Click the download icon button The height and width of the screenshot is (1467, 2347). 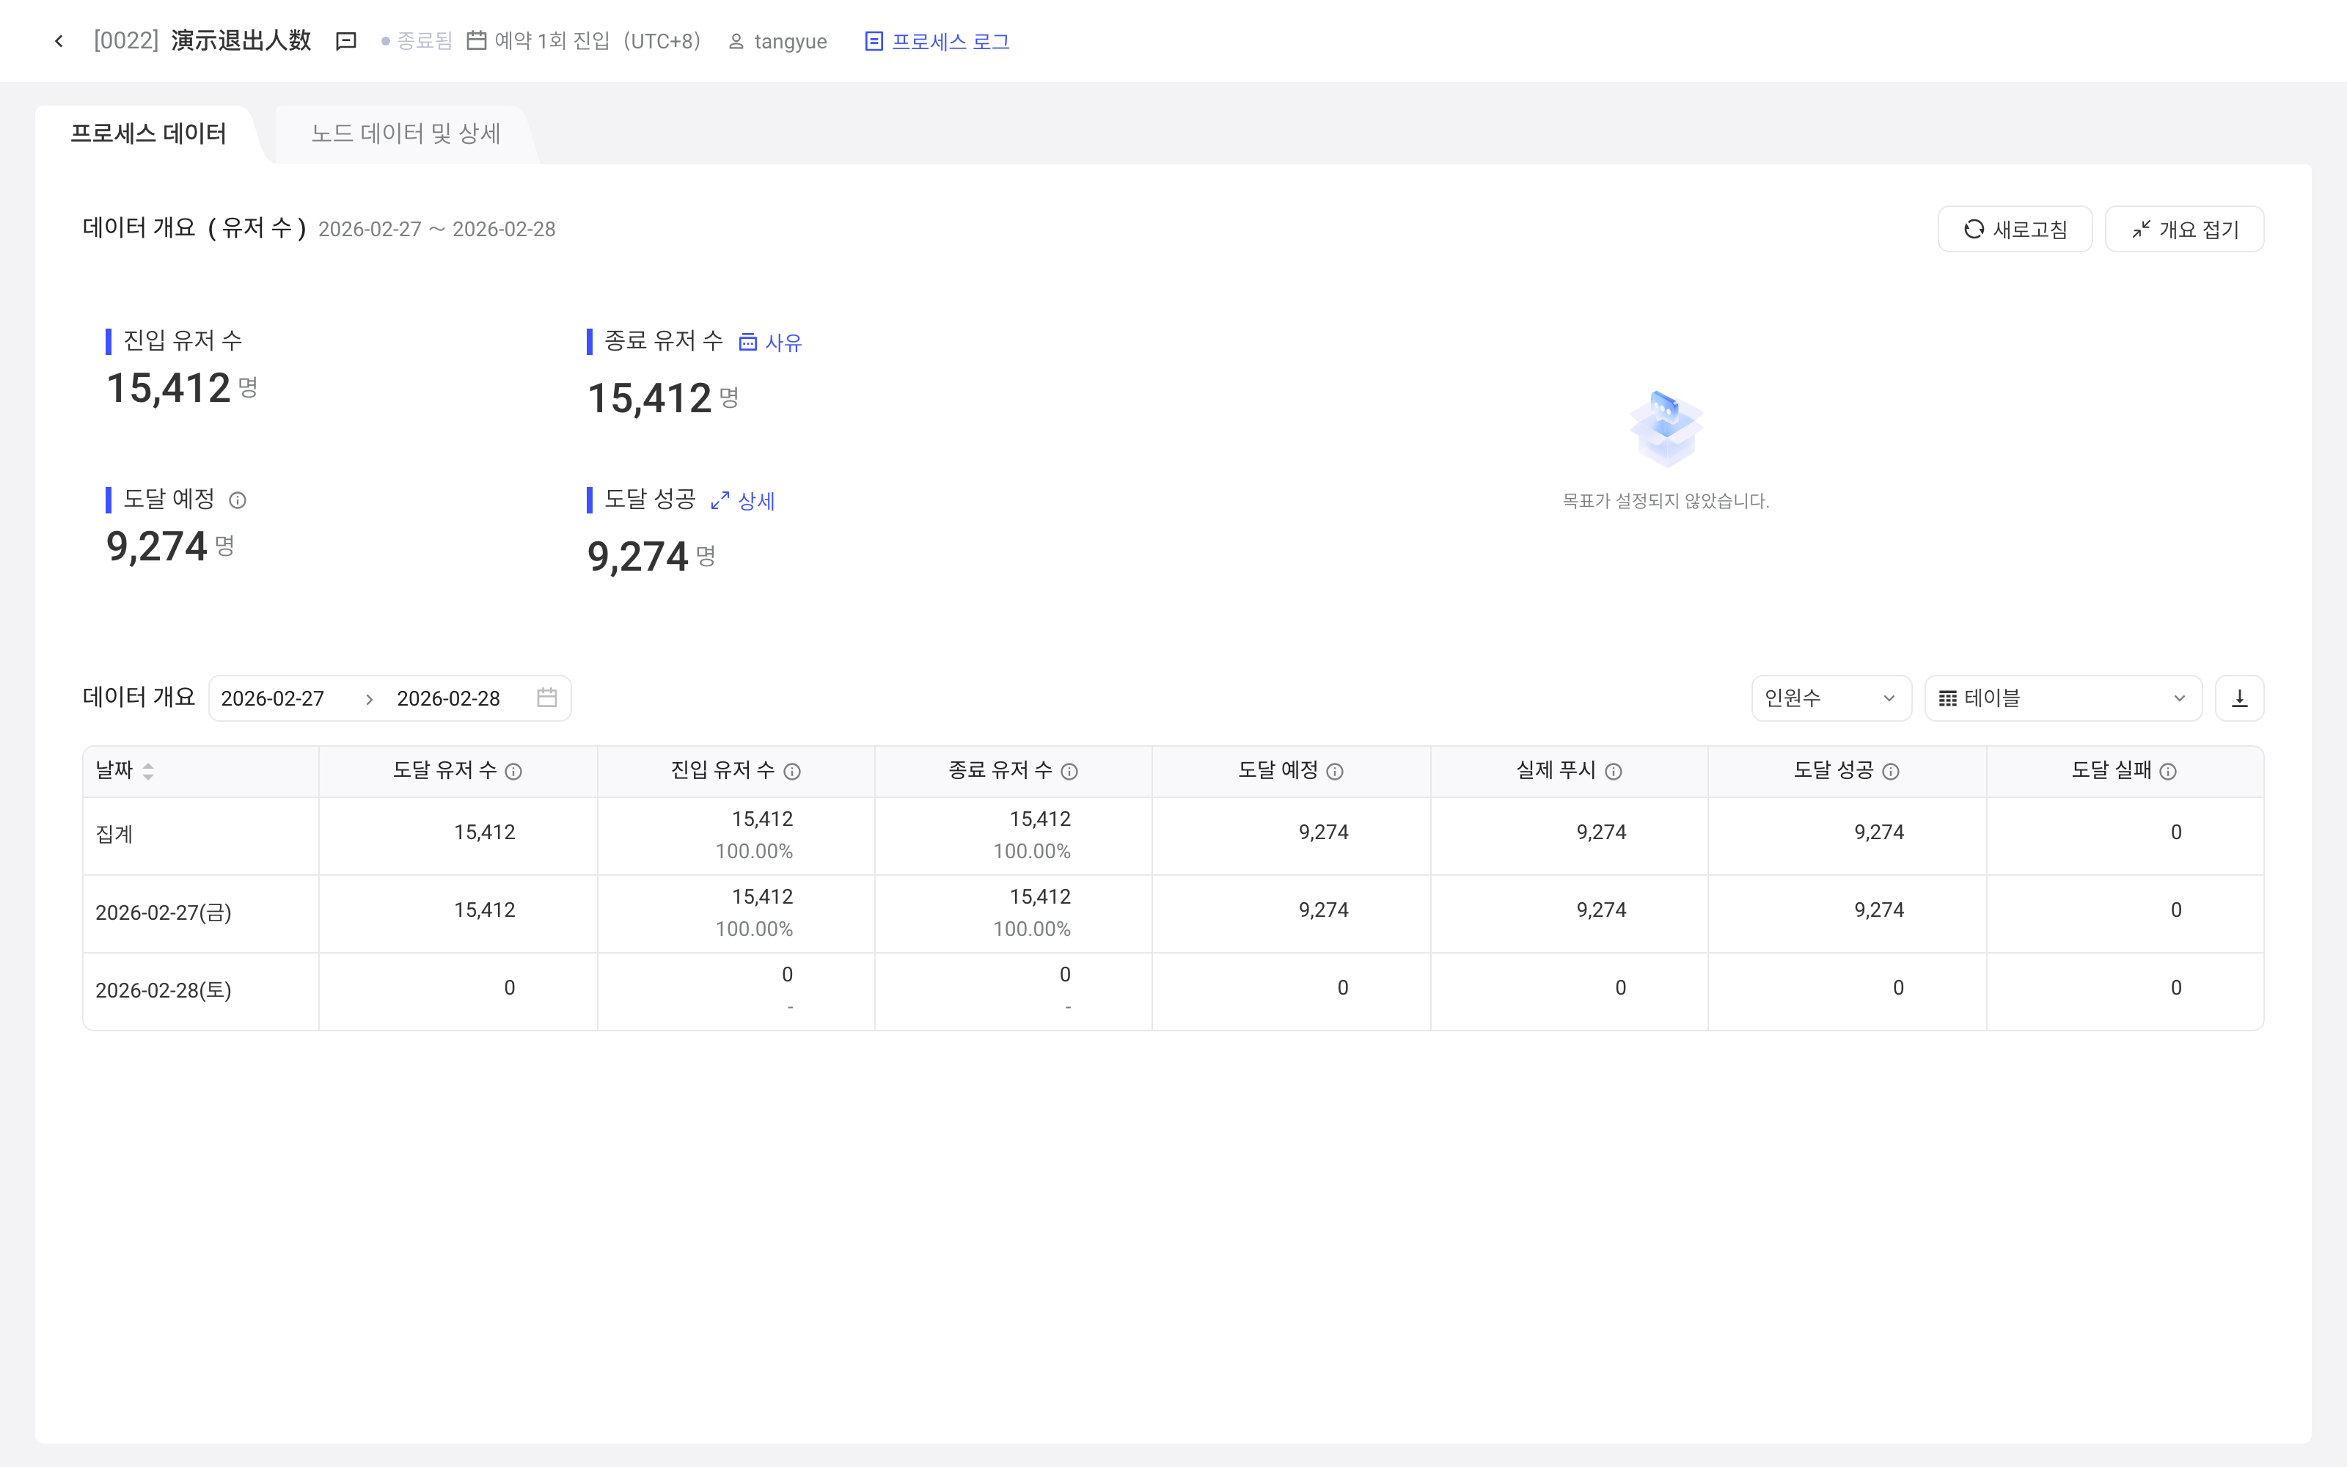point(2239,698)
